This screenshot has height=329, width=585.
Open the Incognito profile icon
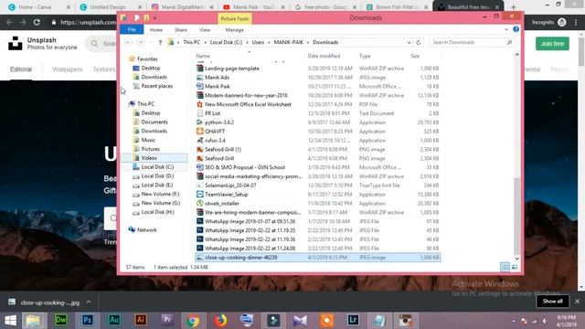pos(562,22)
